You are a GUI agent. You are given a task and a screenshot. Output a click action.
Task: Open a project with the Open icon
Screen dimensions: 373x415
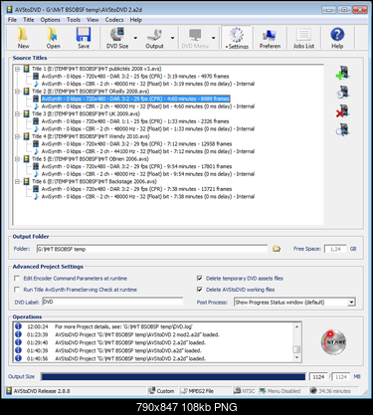tap(53, 35)
